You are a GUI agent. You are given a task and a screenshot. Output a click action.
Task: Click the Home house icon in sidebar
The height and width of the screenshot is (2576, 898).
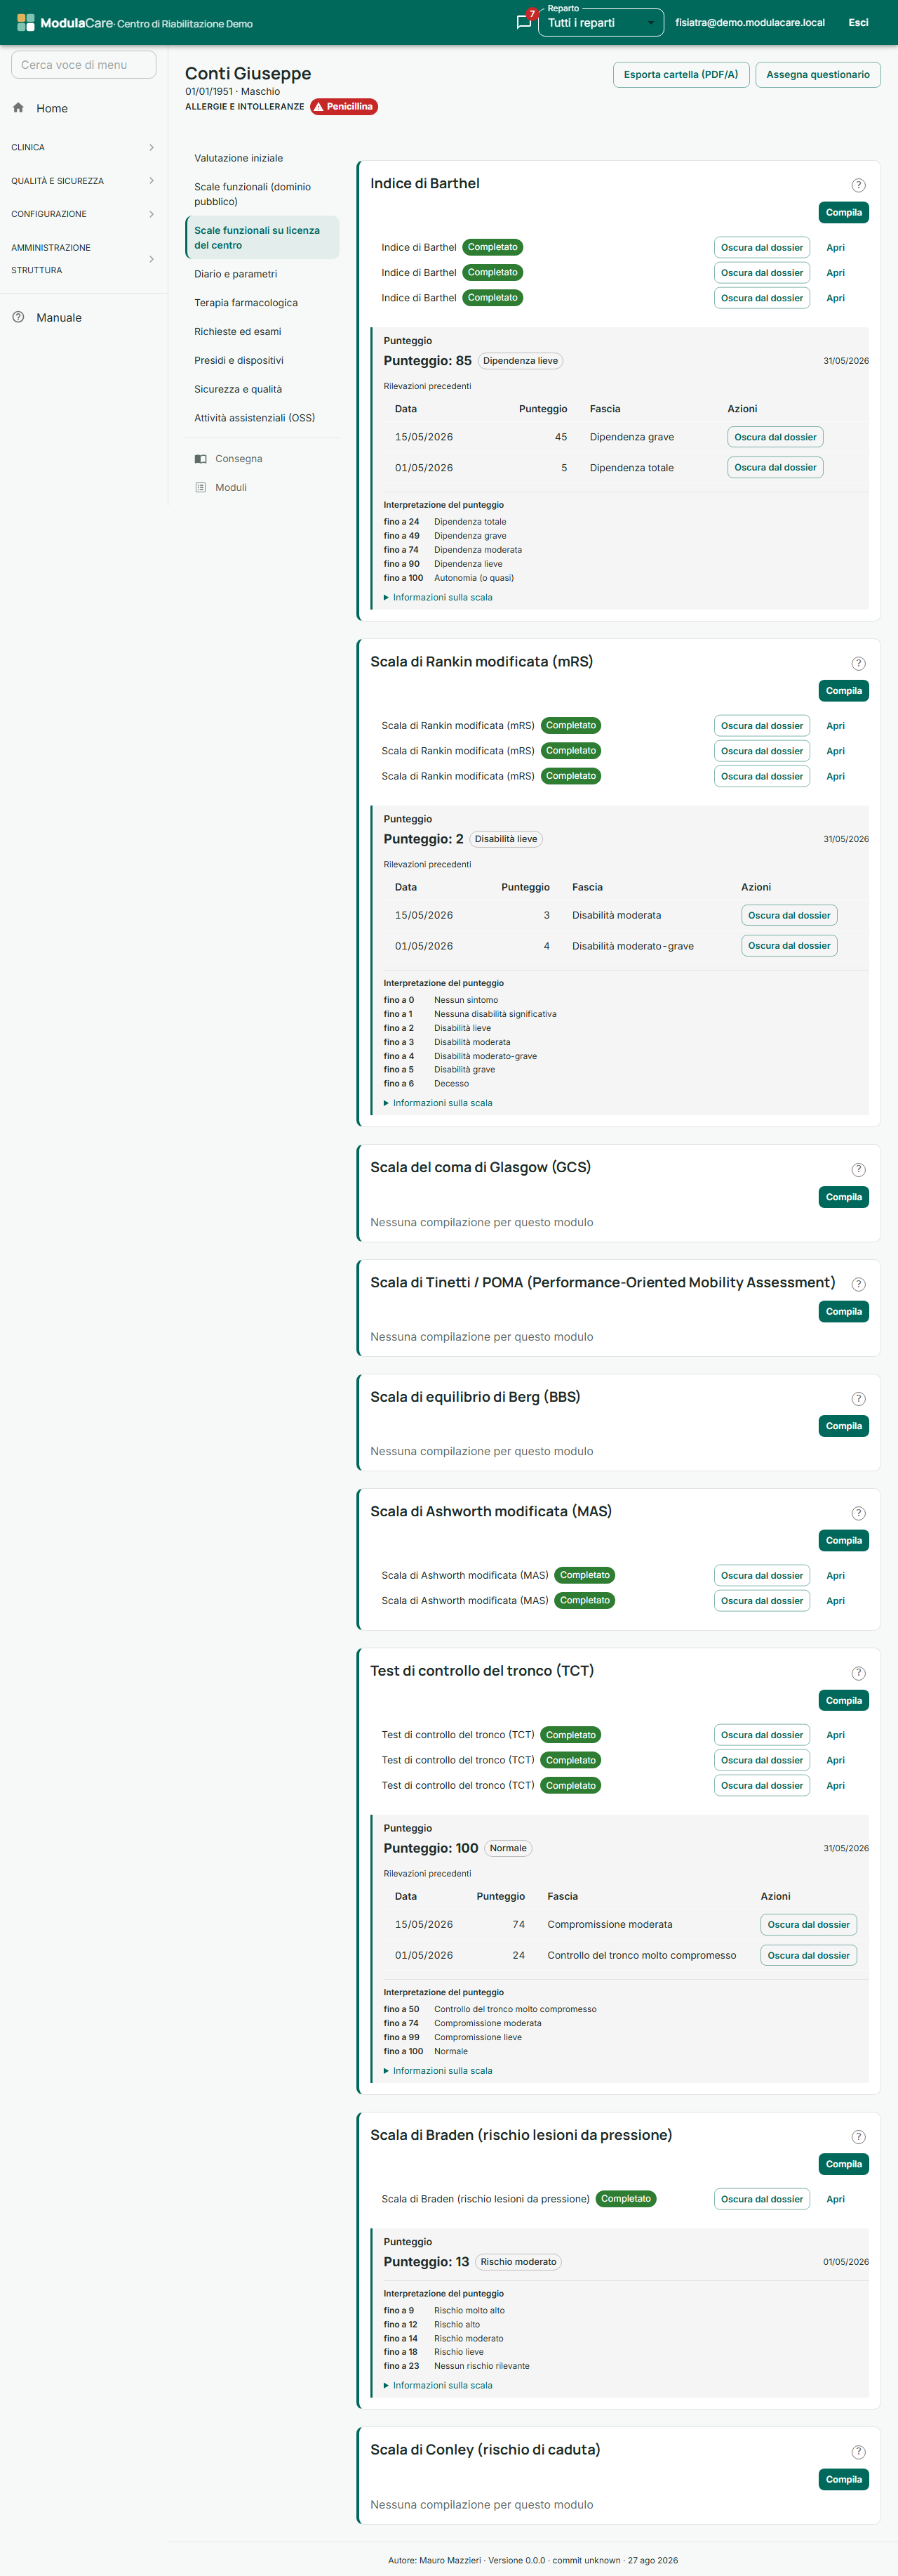(x=18, y=108)
